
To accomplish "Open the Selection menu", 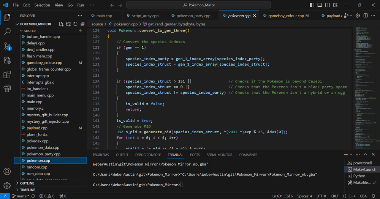I will pos(42,5).
